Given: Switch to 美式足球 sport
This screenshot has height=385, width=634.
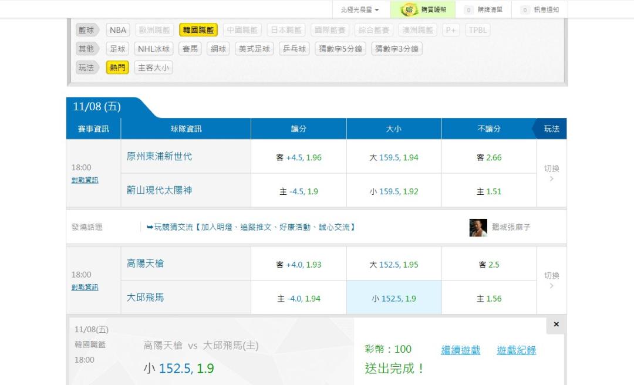Looking at the screenshot, I should [254, 49].
